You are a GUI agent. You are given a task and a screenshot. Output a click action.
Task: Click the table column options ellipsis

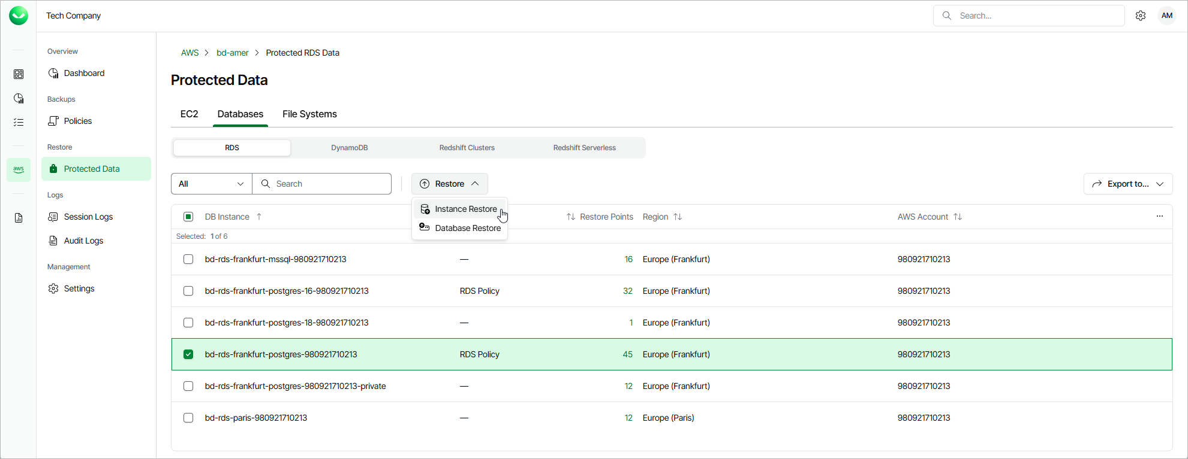coord(1159,216)
